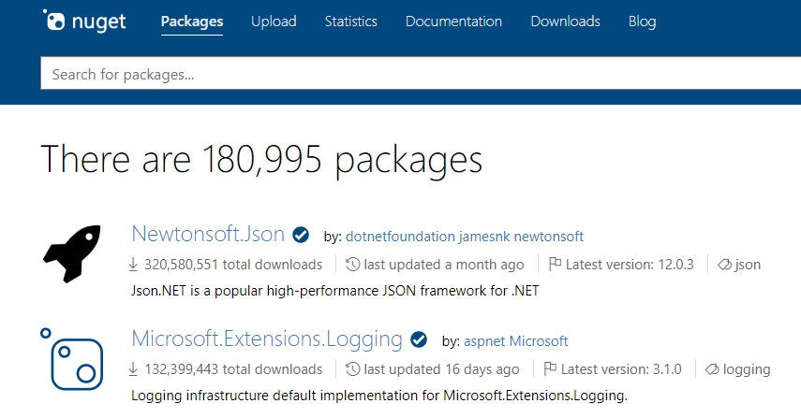Select the json tag link

pyautogui.click(x=748, y=265)
